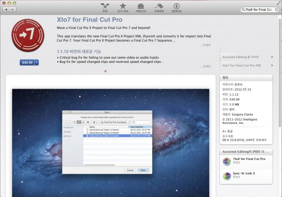282x197 pixels.
Task: Click the 7toX for Final Cut Pro icon
Action: pyautogui.click(x=227, y=161)
